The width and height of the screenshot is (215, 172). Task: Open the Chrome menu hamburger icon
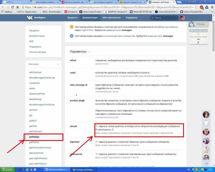coord(212,7)
